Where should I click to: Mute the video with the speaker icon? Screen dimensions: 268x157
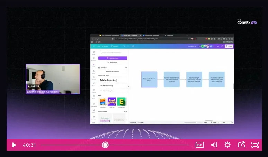(x=214, y=145)
